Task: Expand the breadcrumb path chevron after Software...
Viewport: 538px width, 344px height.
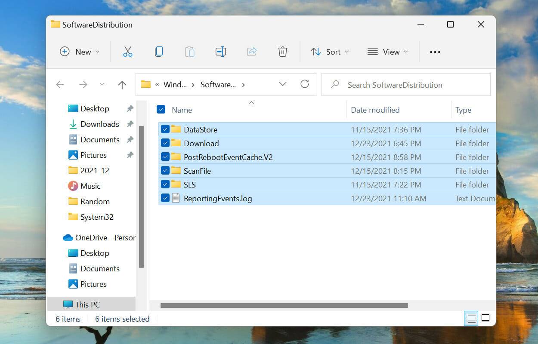Action: tap(243, 84)
